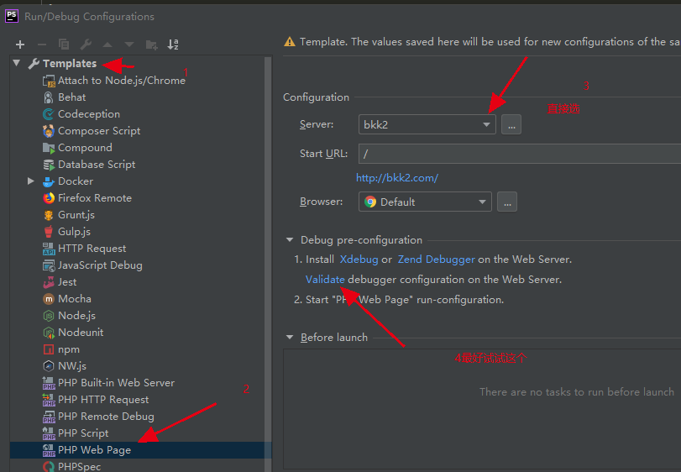
Task: Click the Remove Configuration minus icon
Action: [42, 45]
